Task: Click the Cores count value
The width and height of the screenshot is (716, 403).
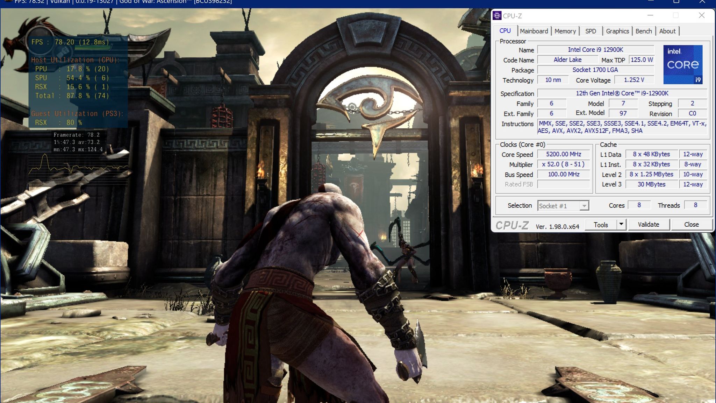Action: click(639, 205)
